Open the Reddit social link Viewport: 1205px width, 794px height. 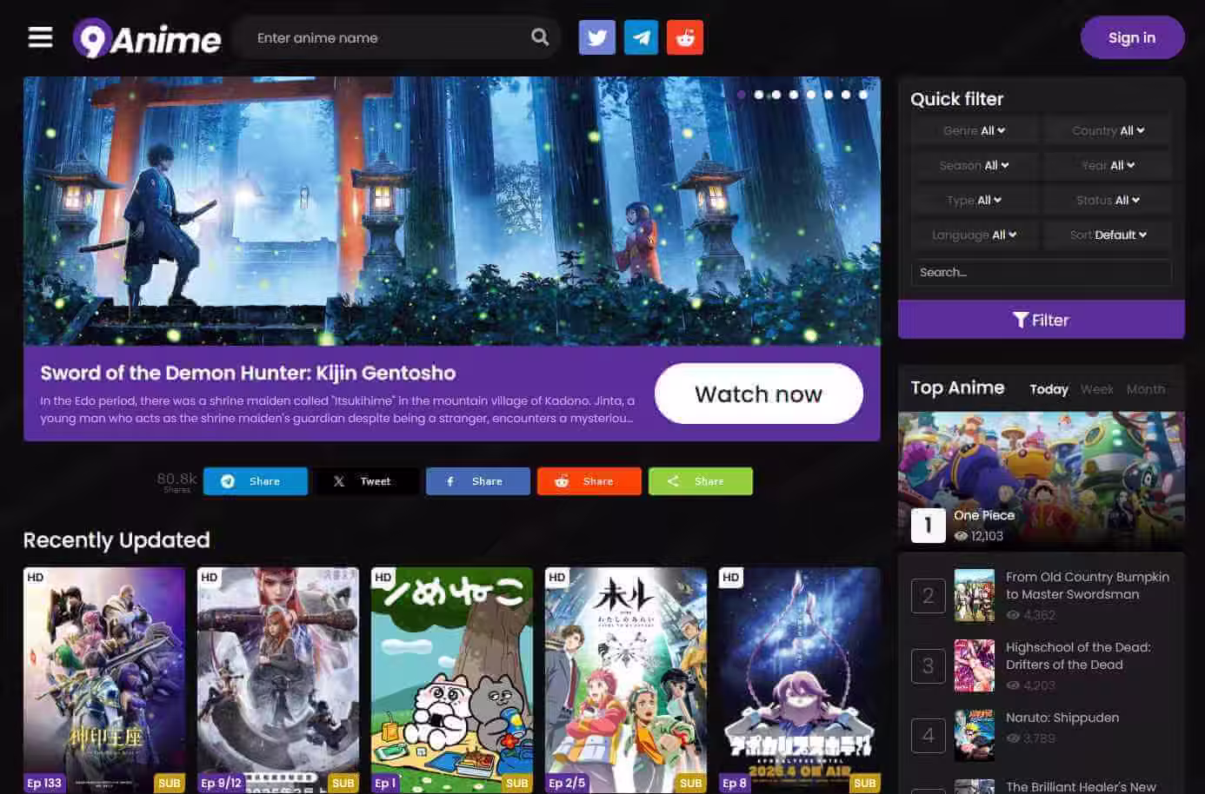pyautogui.click(x=685, y=37)
